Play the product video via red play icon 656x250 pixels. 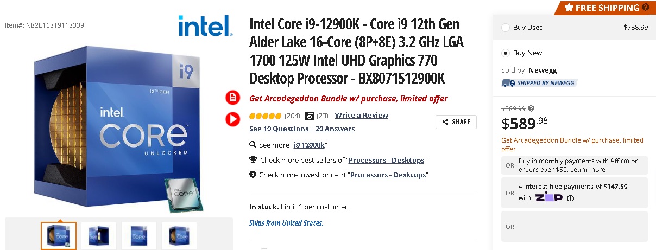pos(232,119)
